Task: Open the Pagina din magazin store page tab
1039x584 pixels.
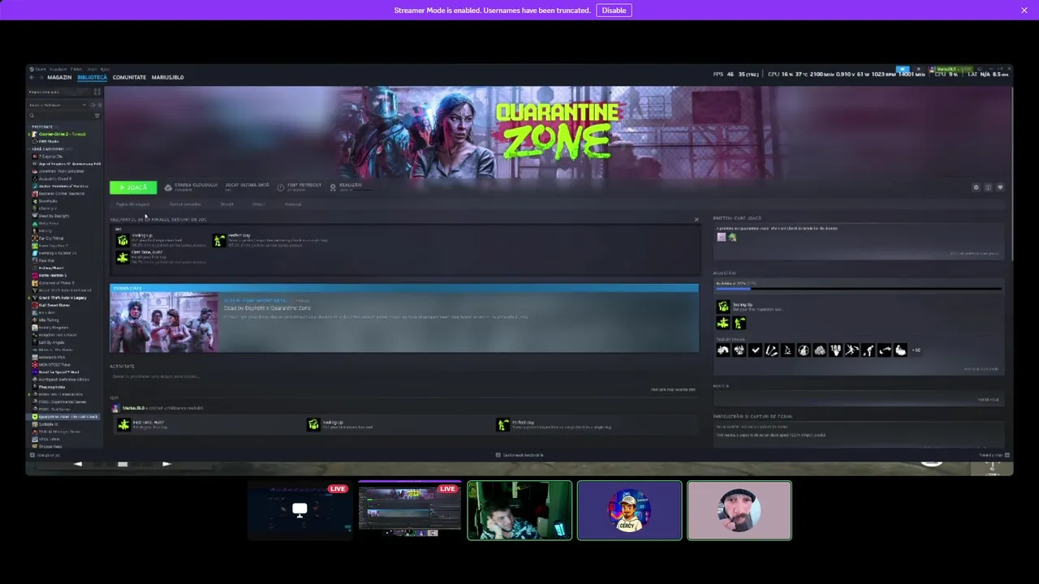Action: [131, 204]
